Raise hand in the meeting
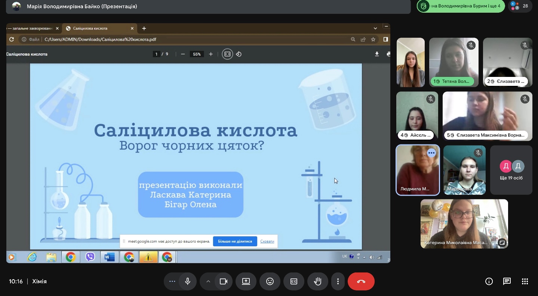This screenshot has width=538, height=296. coord(318,281)
